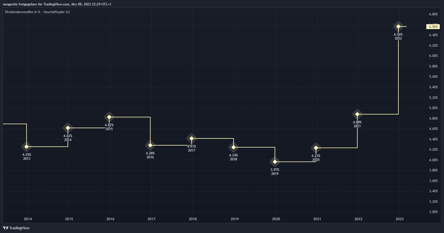Click the 2014 label on the time axis
Image resolution: width=444 pixels, height=233 pixels.
[x=28, y=219]
